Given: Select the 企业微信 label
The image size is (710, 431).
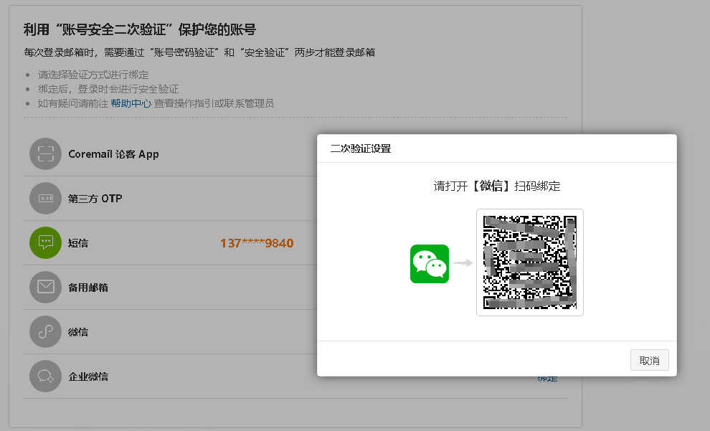Looking at the screenshot, I should [x=87, y=376].
